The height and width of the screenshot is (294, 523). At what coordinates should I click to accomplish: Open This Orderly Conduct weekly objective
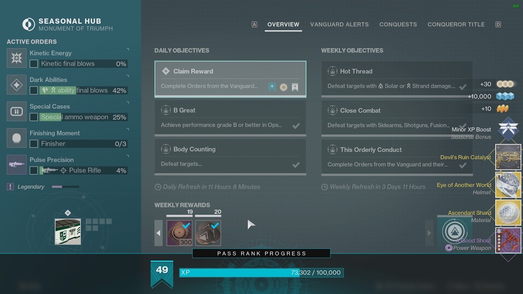(x=397, y=157)
